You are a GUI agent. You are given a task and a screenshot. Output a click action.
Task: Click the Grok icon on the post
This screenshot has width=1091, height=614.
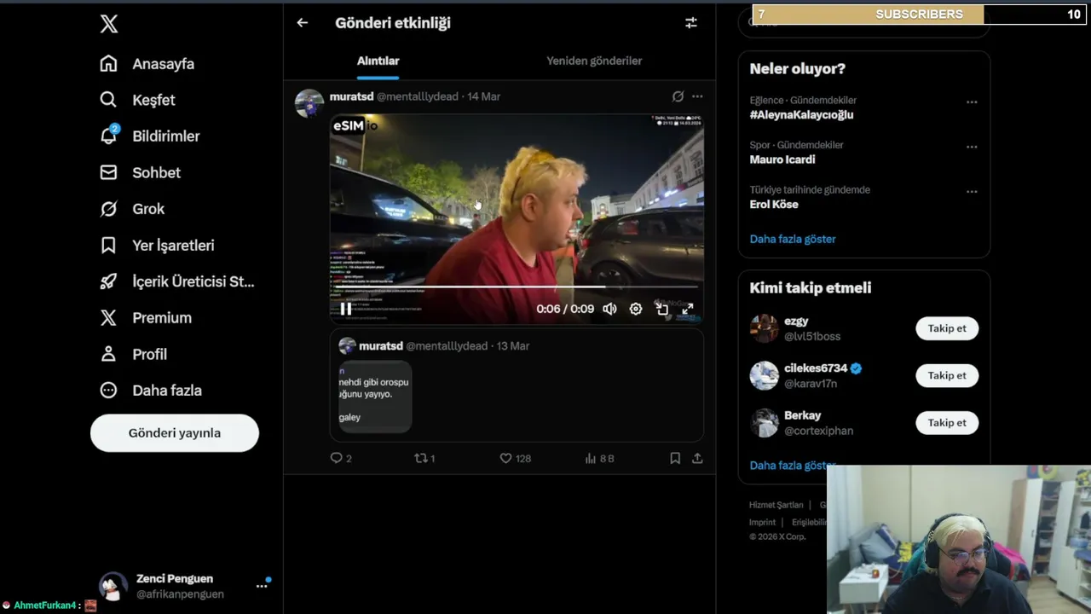point(678,96)
